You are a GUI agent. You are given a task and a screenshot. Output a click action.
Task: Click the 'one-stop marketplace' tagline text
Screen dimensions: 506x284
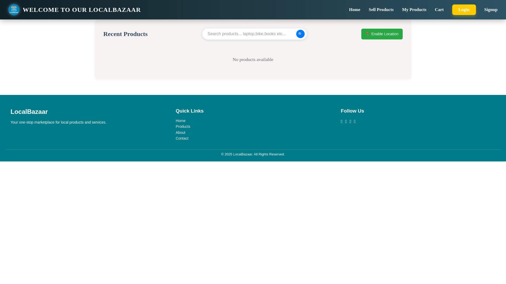pyautogui.click(x=58, y=122)
